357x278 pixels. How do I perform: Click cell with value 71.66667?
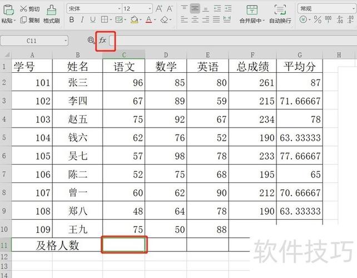tap(300, 101)
